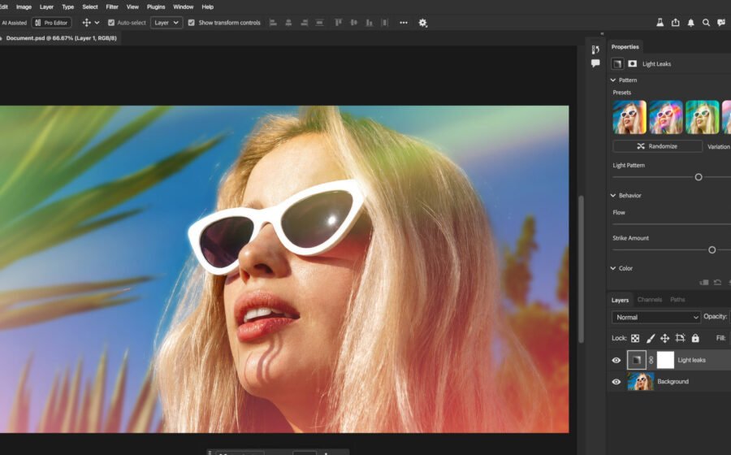This screenshot has height=455, width=731.
Task: Toggle the Auto-select checkbox
Action: [x=111, y=23]
